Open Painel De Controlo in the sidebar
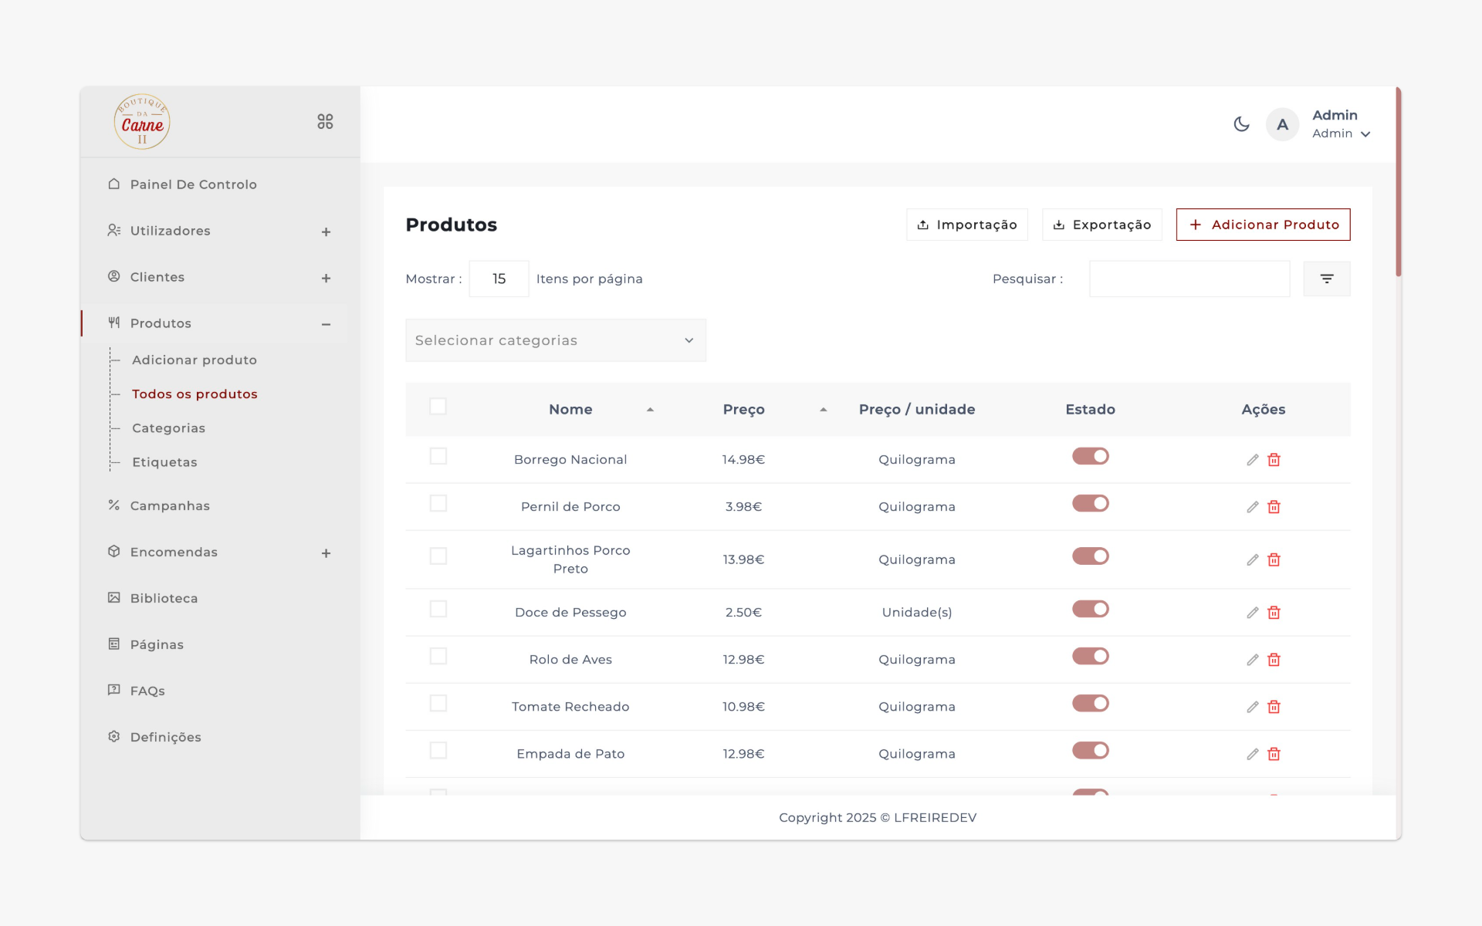Viewport: 1482px width, 926px height. (x=193, y=184)
